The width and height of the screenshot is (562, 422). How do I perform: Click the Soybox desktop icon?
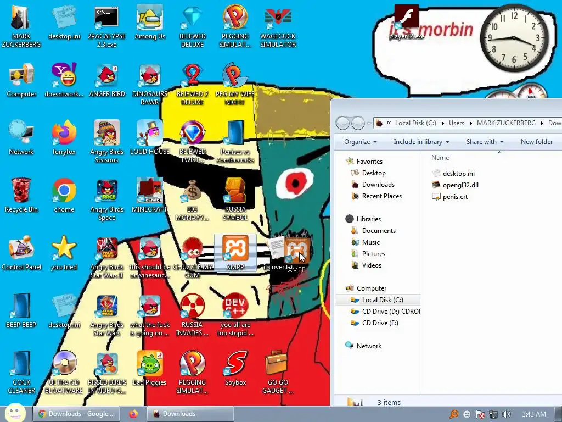235,369
